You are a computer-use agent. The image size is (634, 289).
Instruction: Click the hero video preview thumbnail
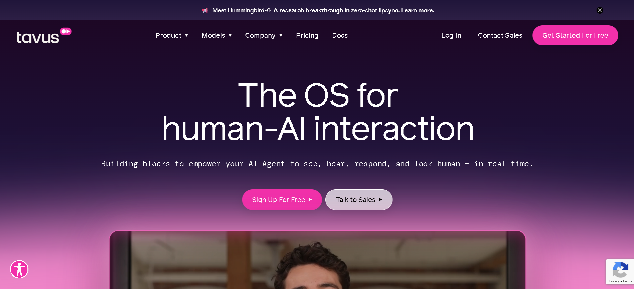(x=318, y=260)
